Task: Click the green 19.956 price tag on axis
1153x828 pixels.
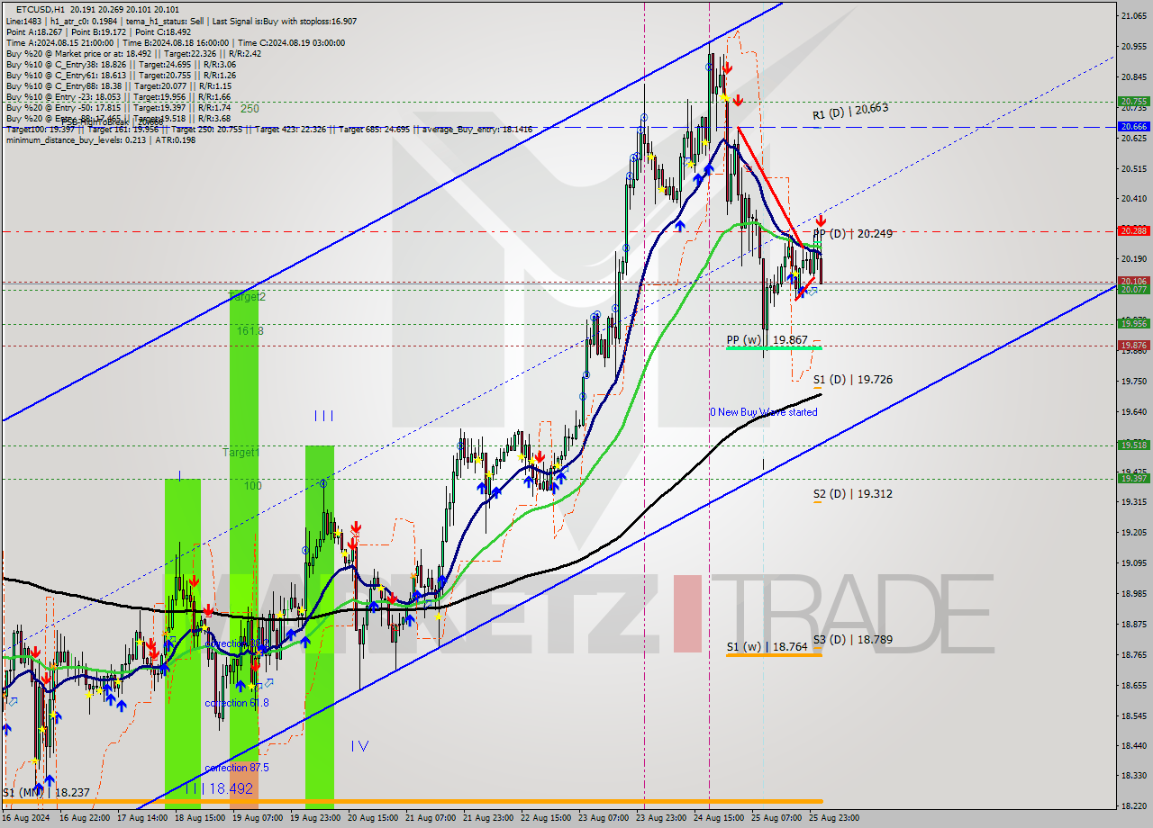Action: tap(1133, 323)
